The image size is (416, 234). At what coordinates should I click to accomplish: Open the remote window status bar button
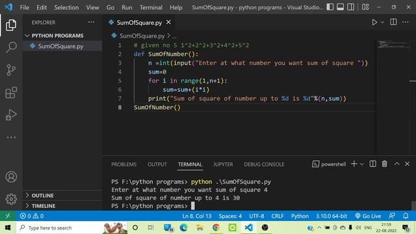tap(8, 216)
